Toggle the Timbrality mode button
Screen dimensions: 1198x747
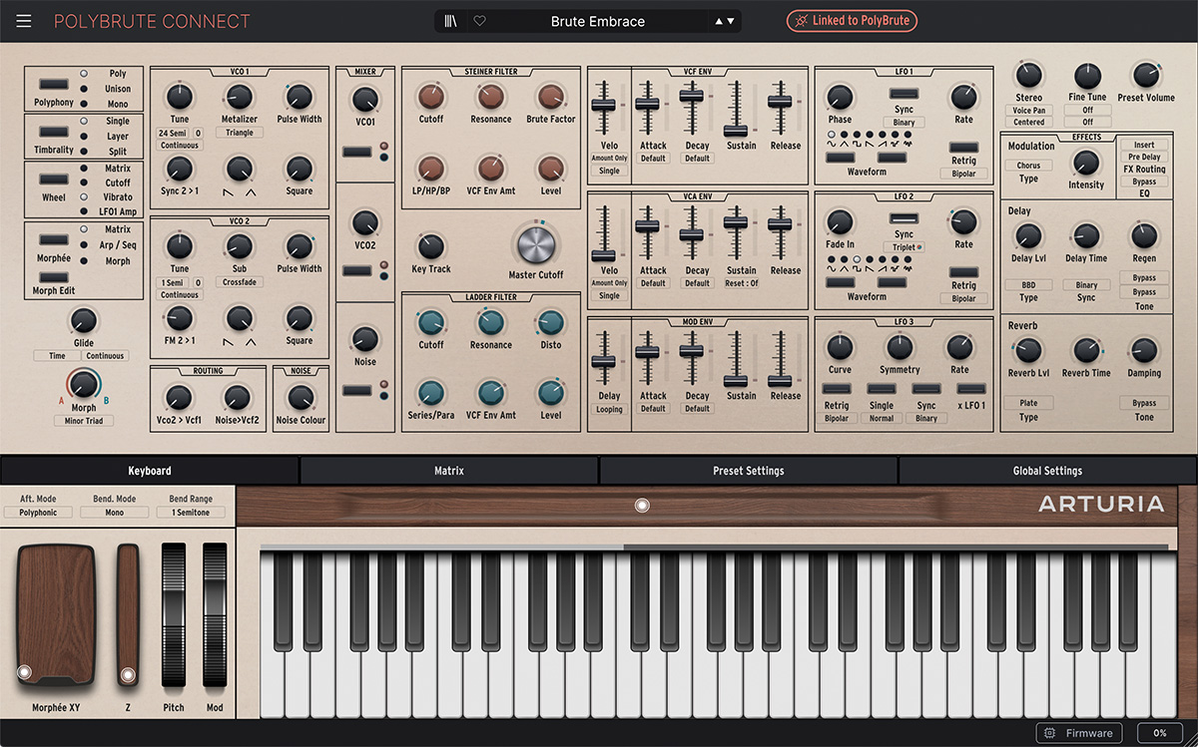tap(54, 134)
